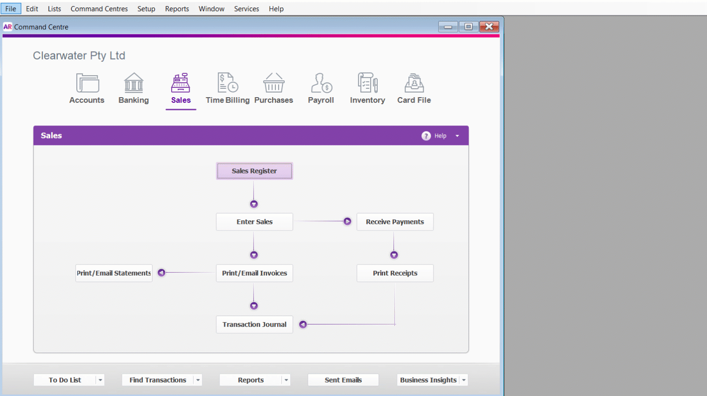Select the Inventory clipboard icon
Viewport: 707px width, 396px height.
[x=367, y=84]
